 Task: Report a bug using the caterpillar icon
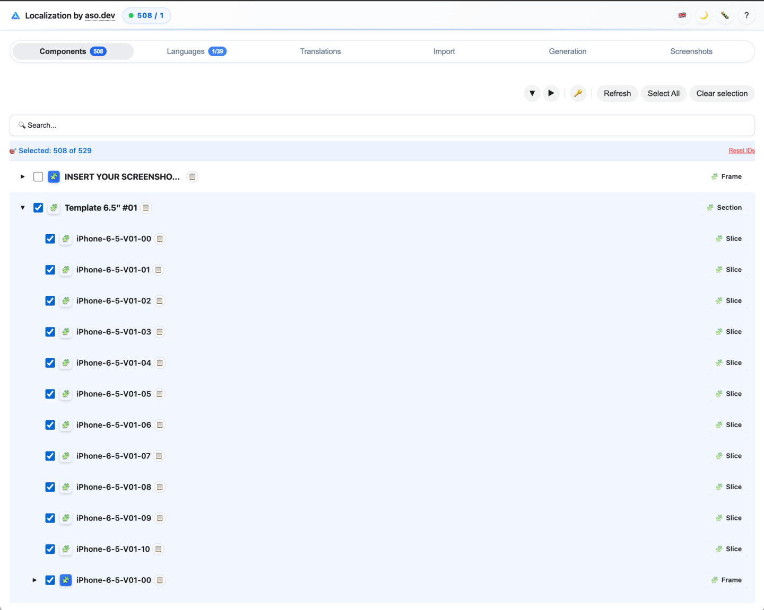(x=725, y=15)
